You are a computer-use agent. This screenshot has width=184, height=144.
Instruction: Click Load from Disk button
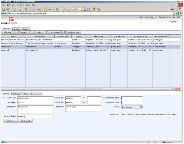point(71,32)
